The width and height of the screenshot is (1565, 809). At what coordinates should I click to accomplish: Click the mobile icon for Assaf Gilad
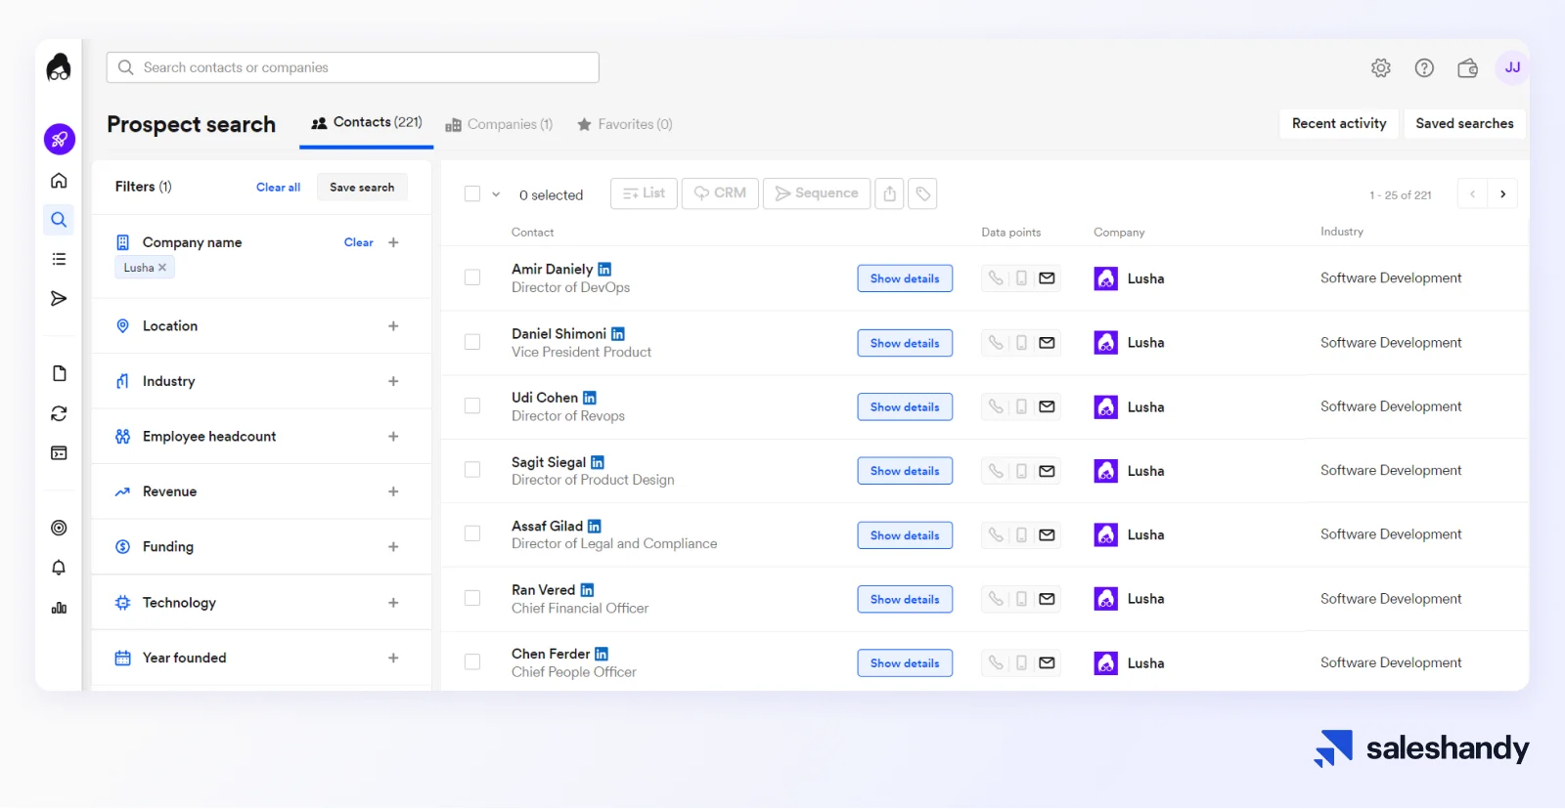pyautogui.click(x=1021, y=535)
